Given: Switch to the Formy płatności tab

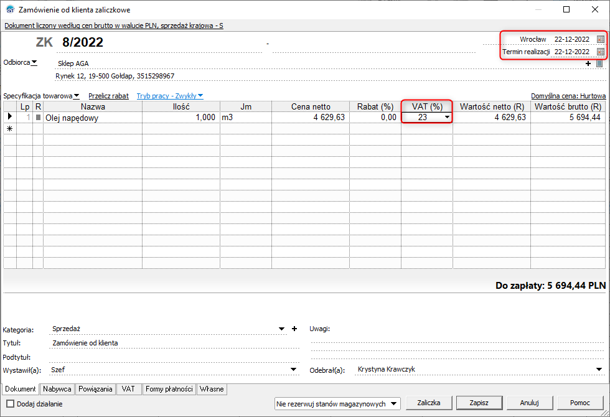Looking at the screenshot, I should [169, 389].
